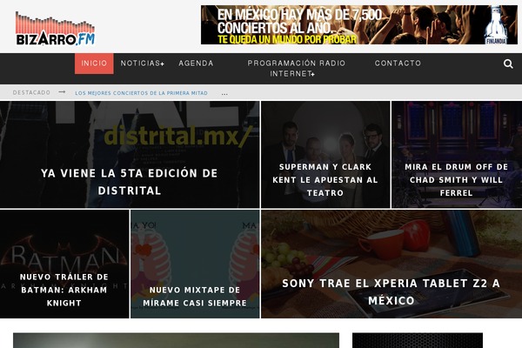Open Nuevo tráiler de Batman: Arkham Knight article
This screenshot has height=348, width=522.
tap(64, 264)
